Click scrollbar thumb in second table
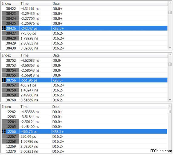 pos(170,64)
